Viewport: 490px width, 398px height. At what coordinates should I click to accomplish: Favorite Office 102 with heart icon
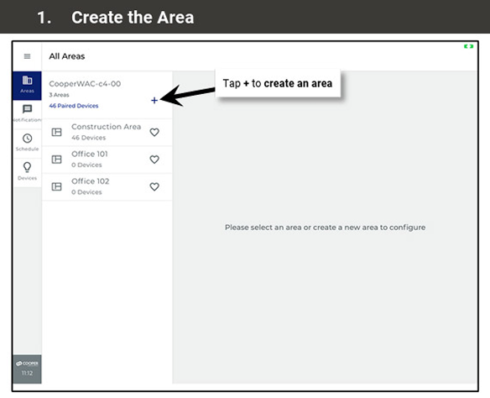point(154,186)
